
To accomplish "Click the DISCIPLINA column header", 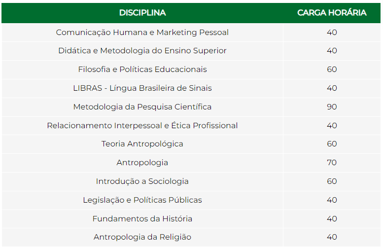I will pos(142,13).
